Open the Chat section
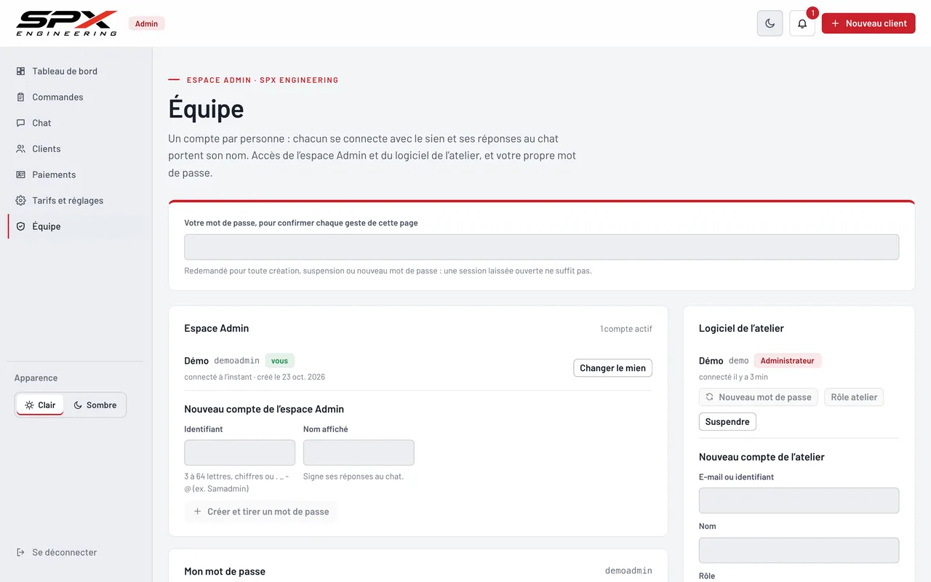 tap(75, 123)
